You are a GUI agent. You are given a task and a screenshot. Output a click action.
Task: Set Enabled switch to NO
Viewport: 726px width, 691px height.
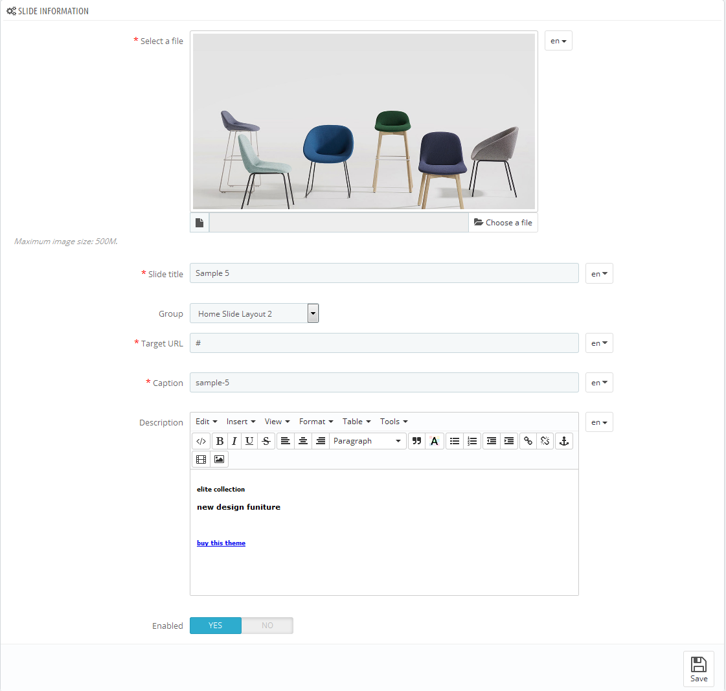pyautogui.click(x=267, y=625)
